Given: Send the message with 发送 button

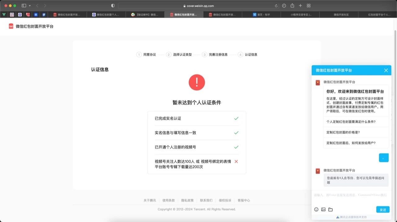Looking at the screenshot, I should 383,210.
